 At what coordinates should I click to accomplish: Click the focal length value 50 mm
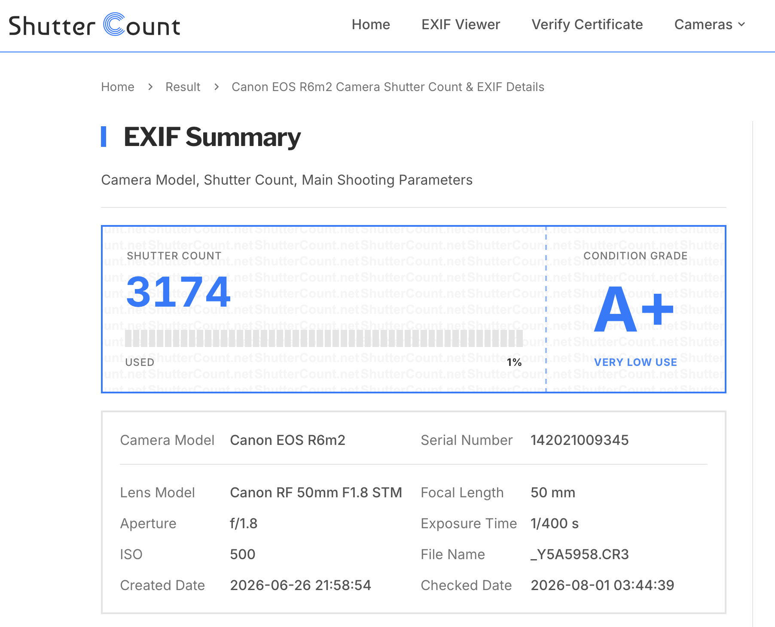(553, 493)
